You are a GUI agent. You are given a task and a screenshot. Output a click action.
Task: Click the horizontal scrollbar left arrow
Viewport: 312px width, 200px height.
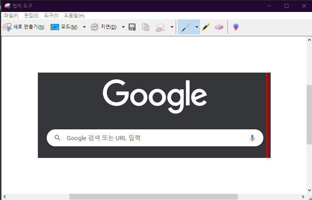coord(5,197)
